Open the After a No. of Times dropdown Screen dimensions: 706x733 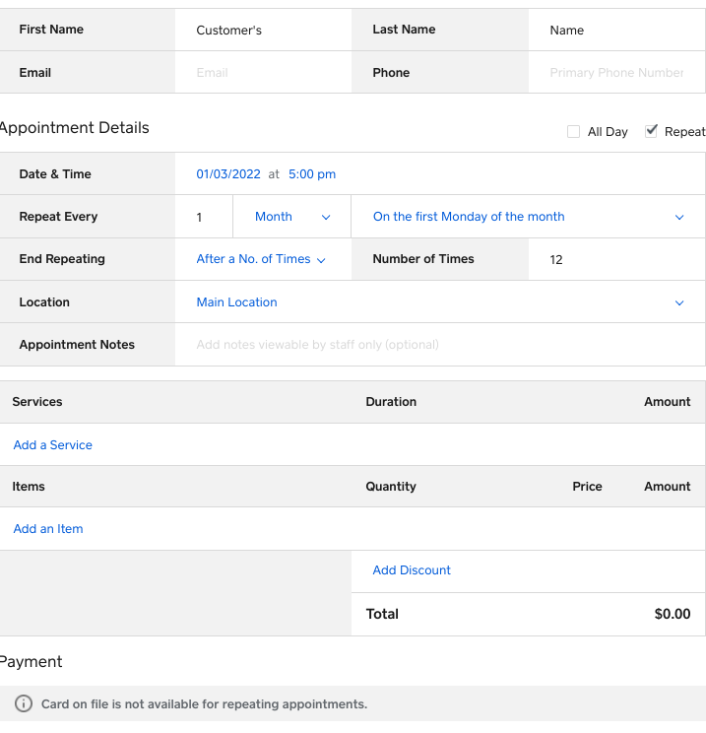(x=260, y=259)
